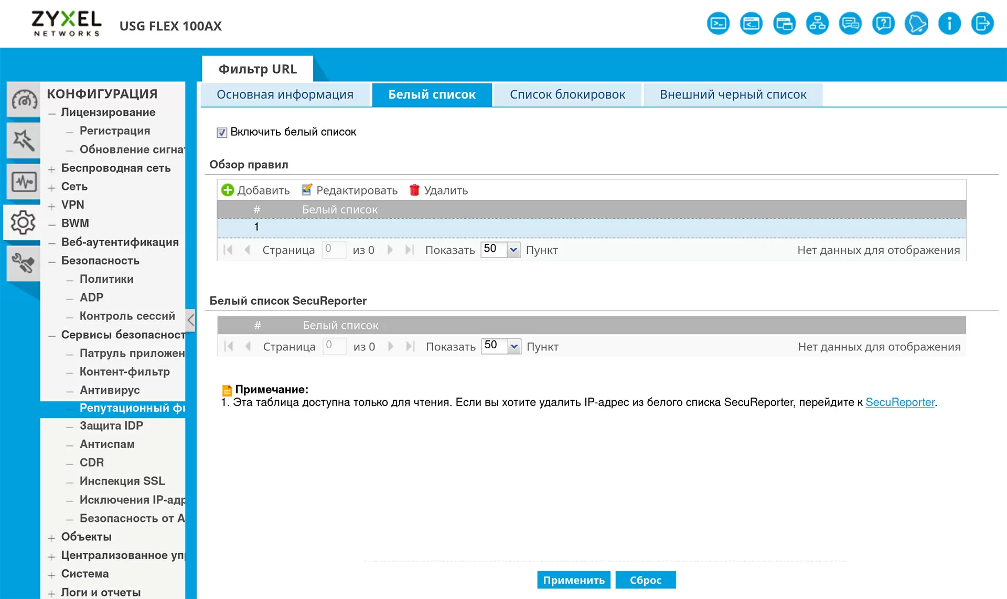
Task: Switch to Внешний черный список tab
Action: (733, 94)
